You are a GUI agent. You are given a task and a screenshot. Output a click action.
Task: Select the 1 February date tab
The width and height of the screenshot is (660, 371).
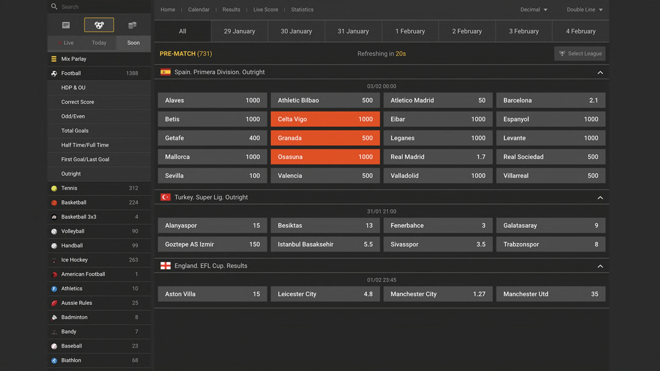(410, 31)
